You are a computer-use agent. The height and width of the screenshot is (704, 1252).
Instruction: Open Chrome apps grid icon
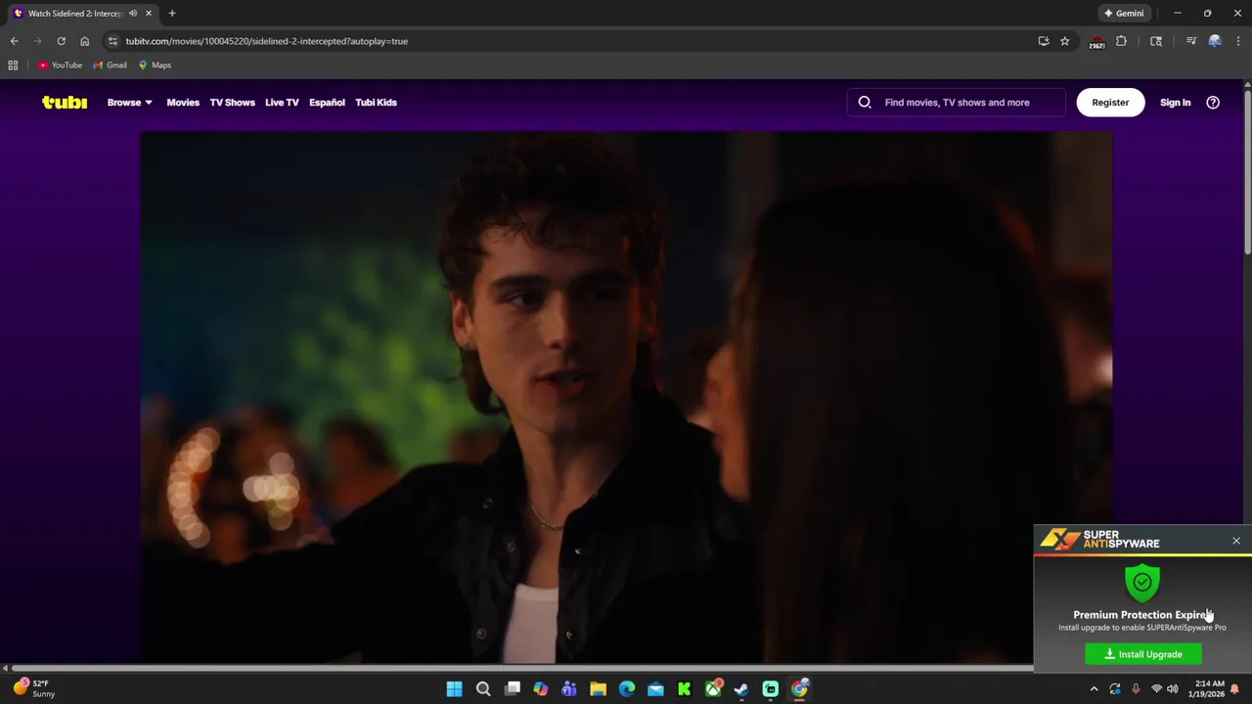click(13, 66)
